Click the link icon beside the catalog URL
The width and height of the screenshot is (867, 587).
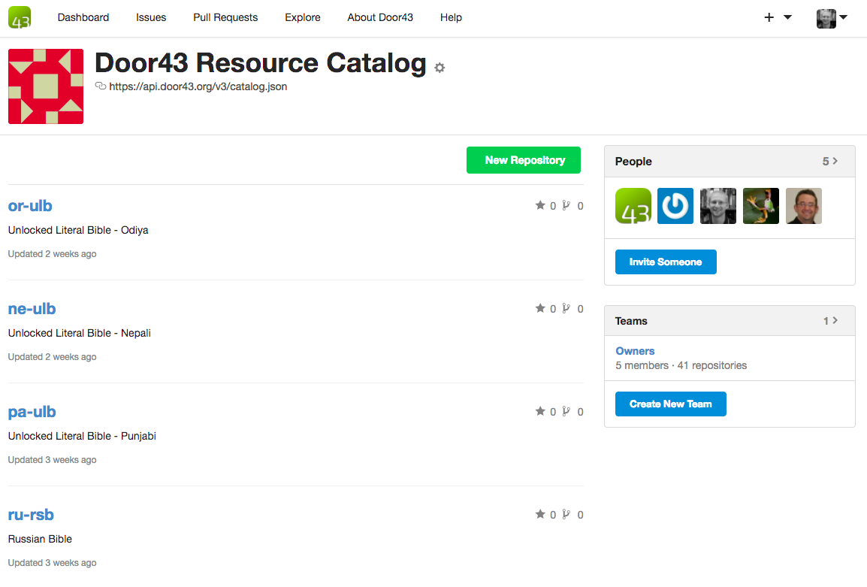coord(101,86)
